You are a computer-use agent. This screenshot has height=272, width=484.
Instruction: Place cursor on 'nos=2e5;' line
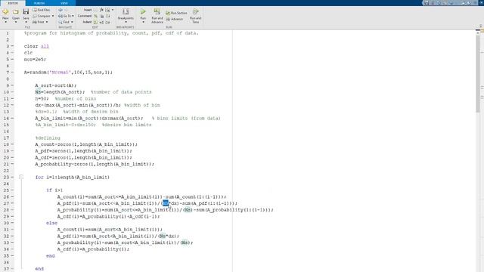(x=35, y=59)
